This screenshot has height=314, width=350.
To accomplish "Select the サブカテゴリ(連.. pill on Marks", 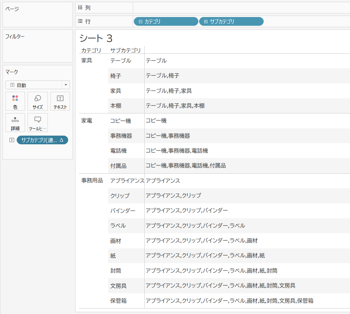I will (42, 140).
